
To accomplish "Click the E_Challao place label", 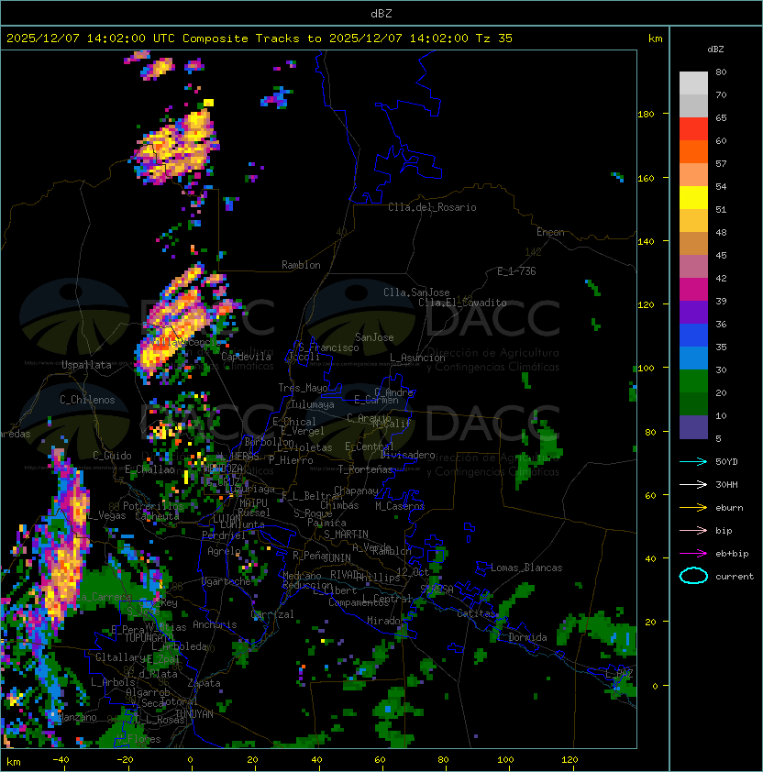I will point(149,469).
